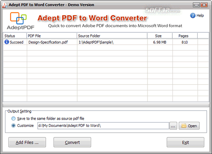Click the I:\AdeptPDF\Sample\ source folder cell
This screenshot has width=212, height=154.
(96, 42)
